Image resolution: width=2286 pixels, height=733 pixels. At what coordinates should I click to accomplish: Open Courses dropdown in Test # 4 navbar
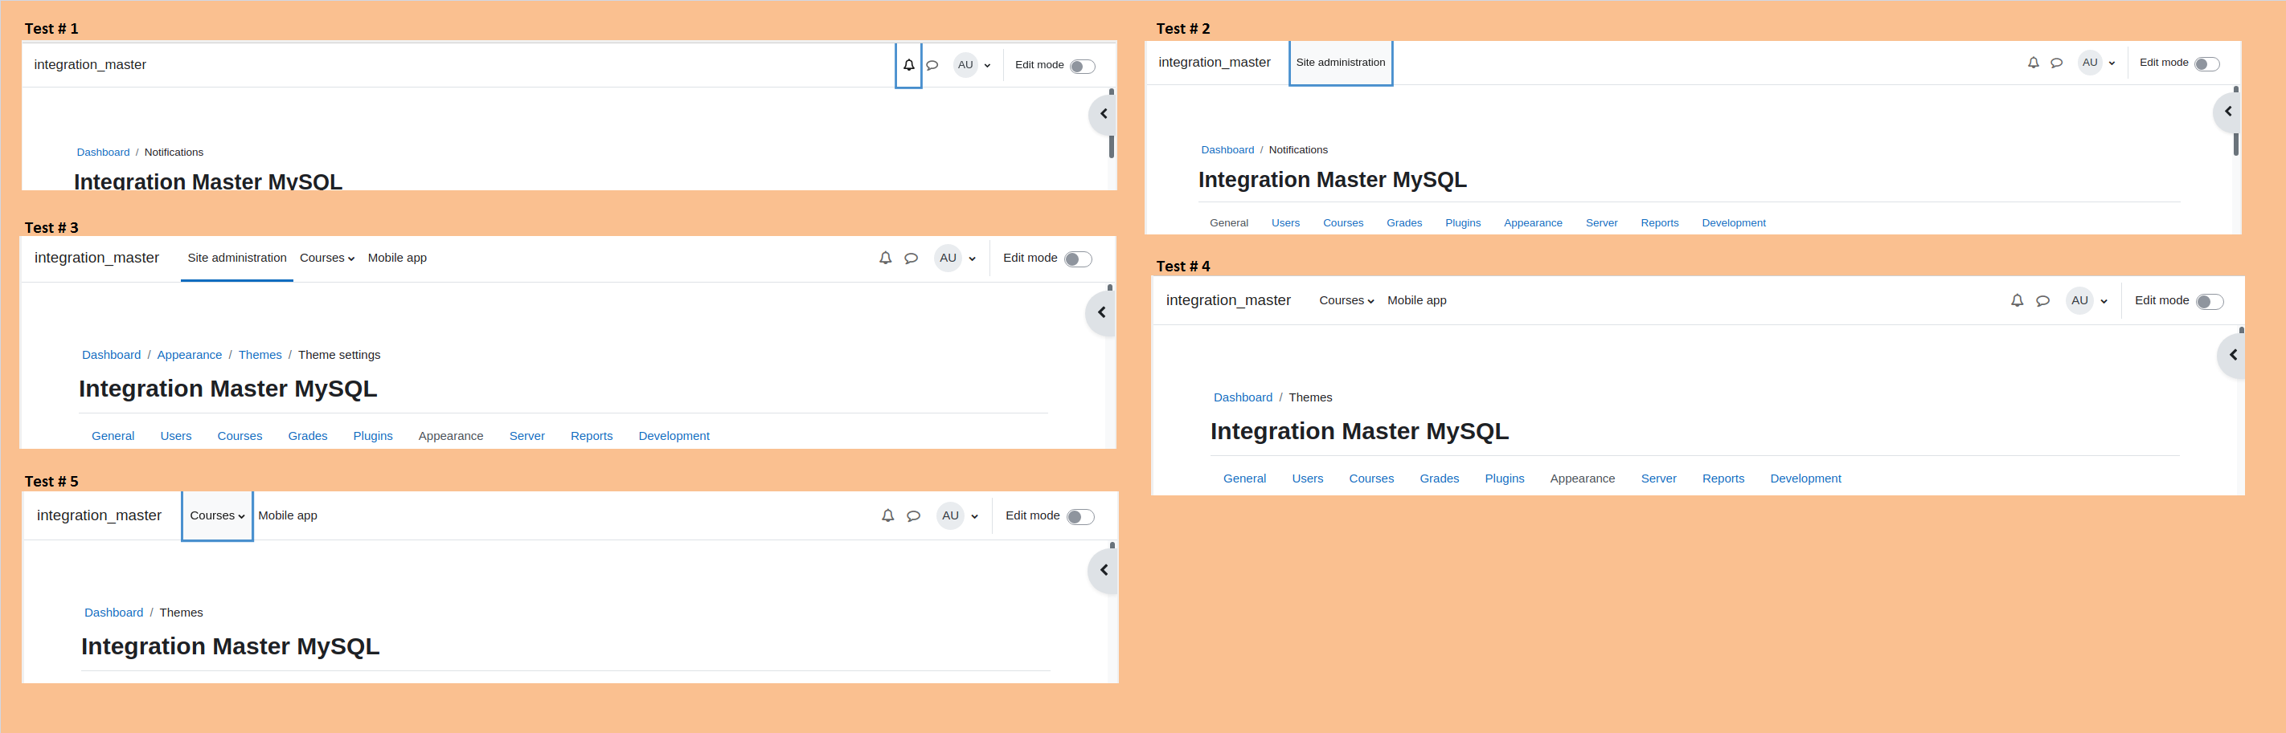pyautogui.click(x=1346, y=300)
